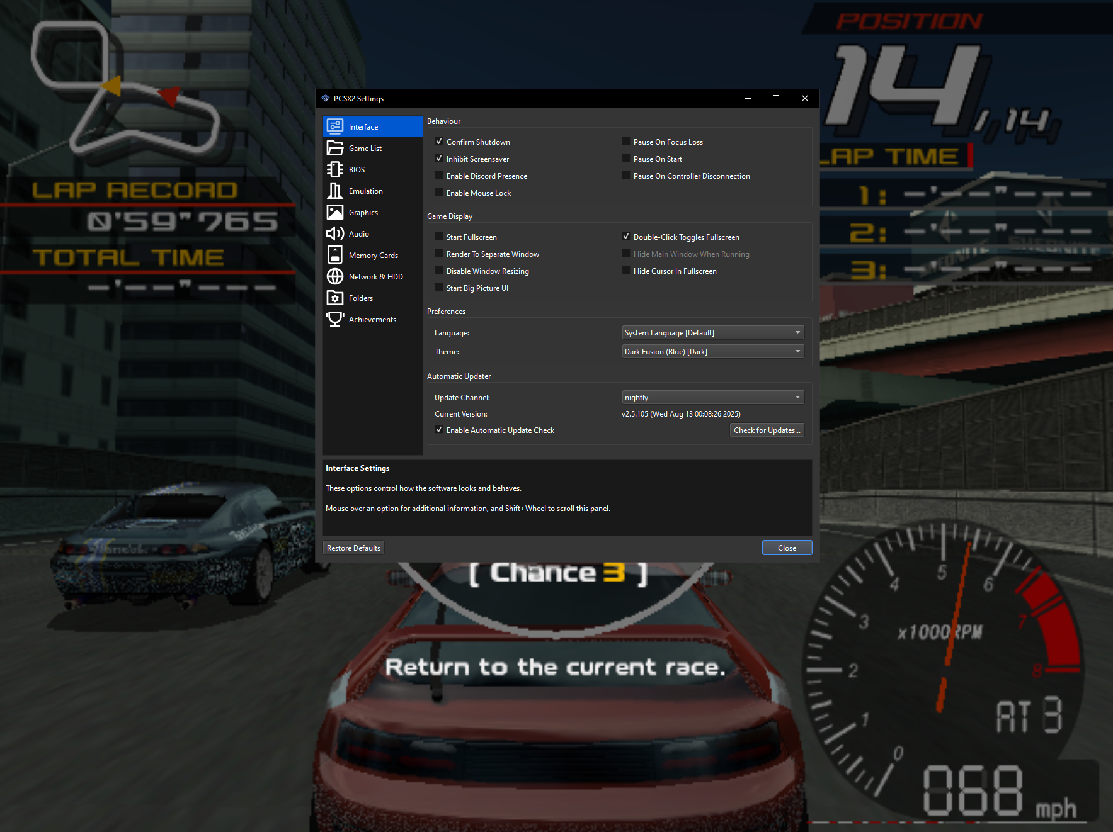Switch to the Game List label
This screenshot has width=1113, height=832.
pyautogui.click(x=365, y=149)
